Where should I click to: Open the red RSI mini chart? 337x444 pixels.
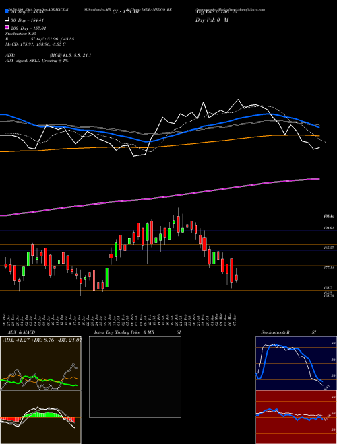(x=296, y=417)
